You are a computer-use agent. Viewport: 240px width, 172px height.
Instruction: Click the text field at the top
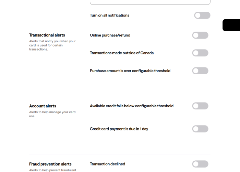pyautogui.click(x=150, y=2)
